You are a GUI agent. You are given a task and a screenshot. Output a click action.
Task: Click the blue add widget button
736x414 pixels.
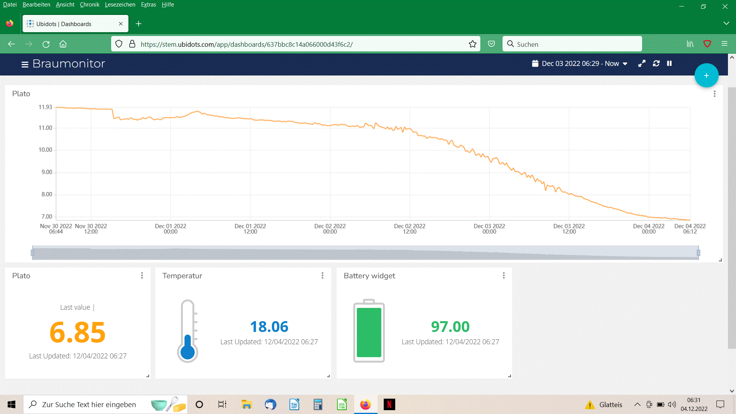pos(706,76)
